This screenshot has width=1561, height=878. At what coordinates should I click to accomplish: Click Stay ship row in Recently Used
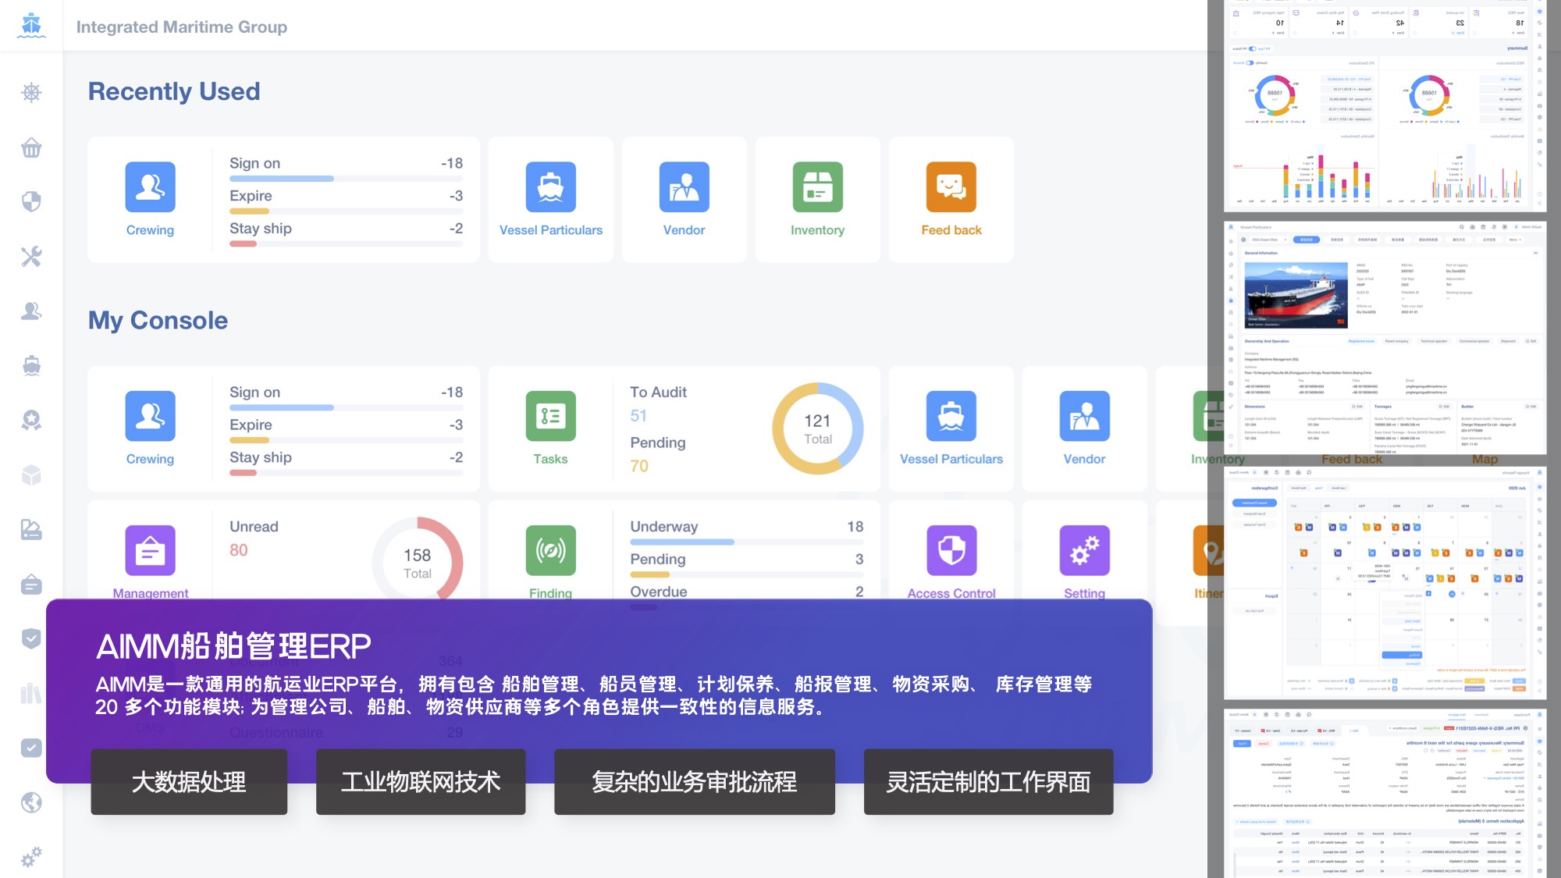pos(346,233)
